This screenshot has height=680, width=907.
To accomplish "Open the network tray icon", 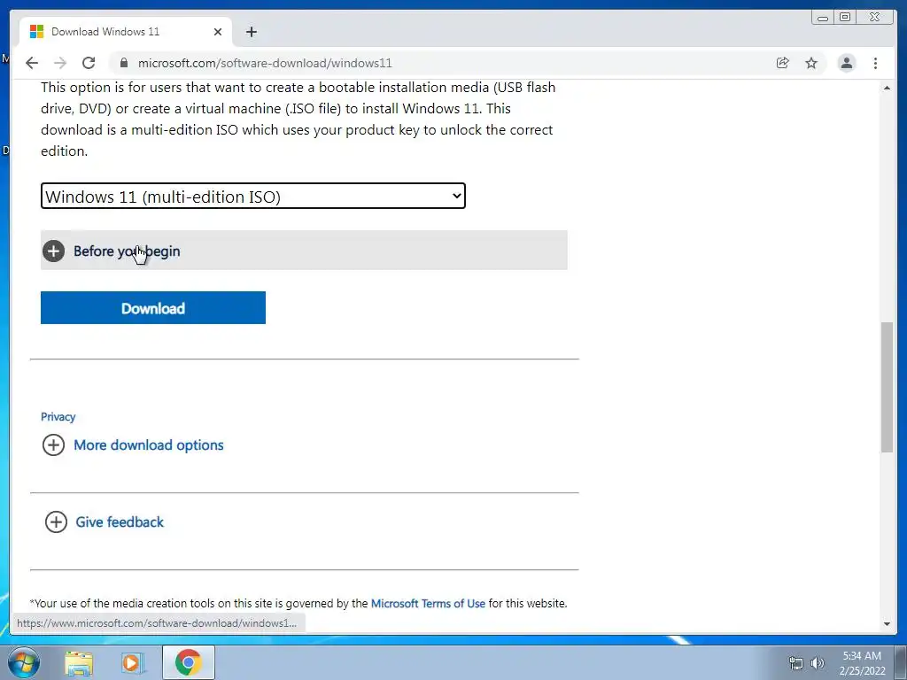I will [x=796, y=663].
